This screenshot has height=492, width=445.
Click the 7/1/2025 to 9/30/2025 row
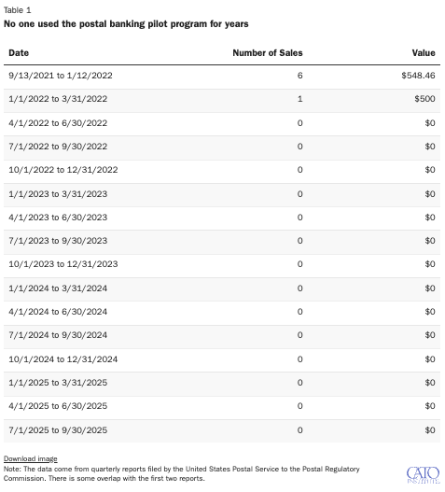click(x=222, y=430)
